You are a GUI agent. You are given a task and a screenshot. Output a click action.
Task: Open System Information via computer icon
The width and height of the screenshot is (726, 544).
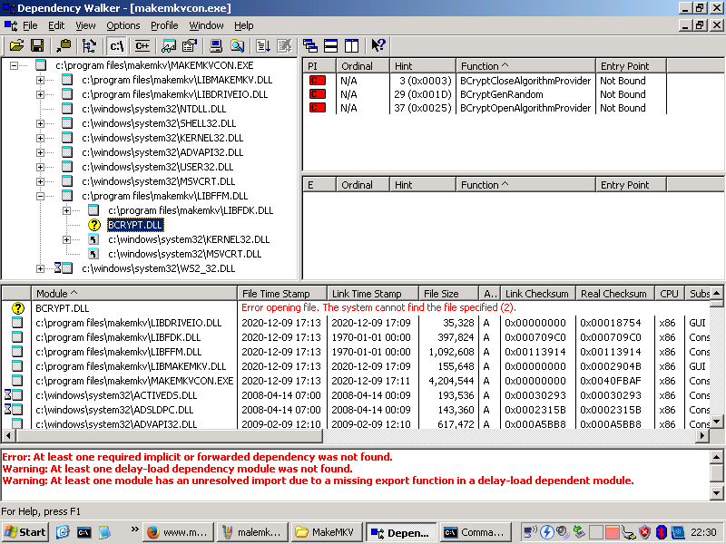(216, 45)
